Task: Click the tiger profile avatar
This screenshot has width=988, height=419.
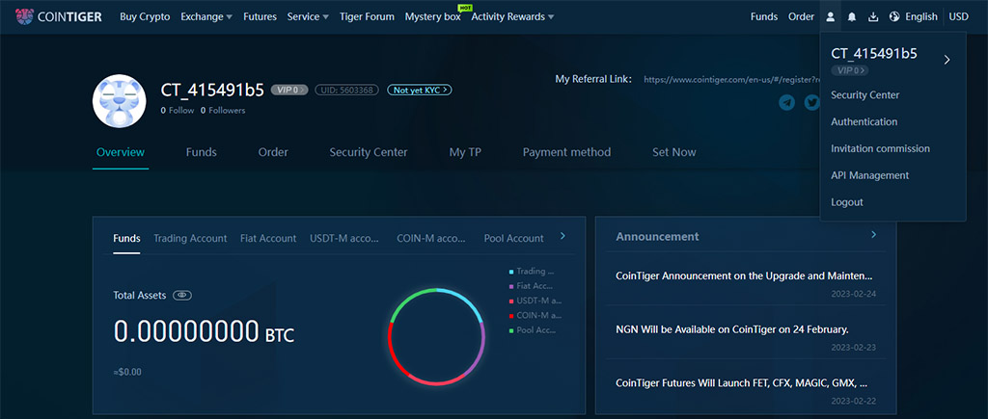Action: (x=120, y=101)
